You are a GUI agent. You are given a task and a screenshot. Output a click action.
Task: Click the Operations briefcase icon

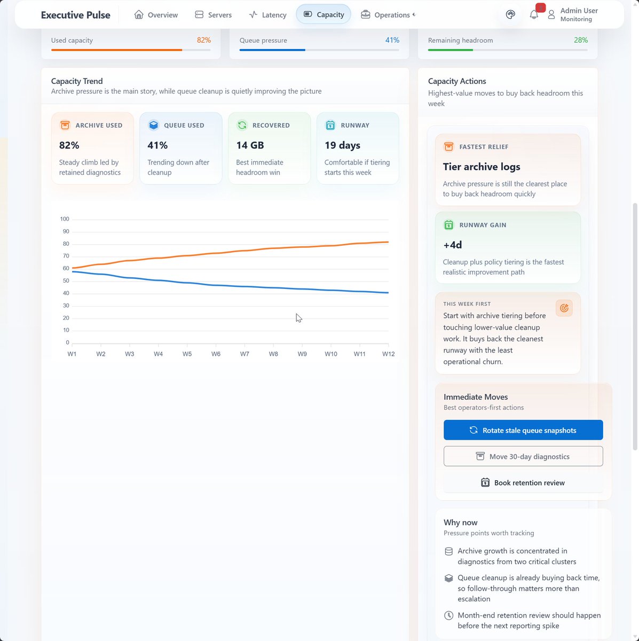pyautogui.click(x=365, y=14)
